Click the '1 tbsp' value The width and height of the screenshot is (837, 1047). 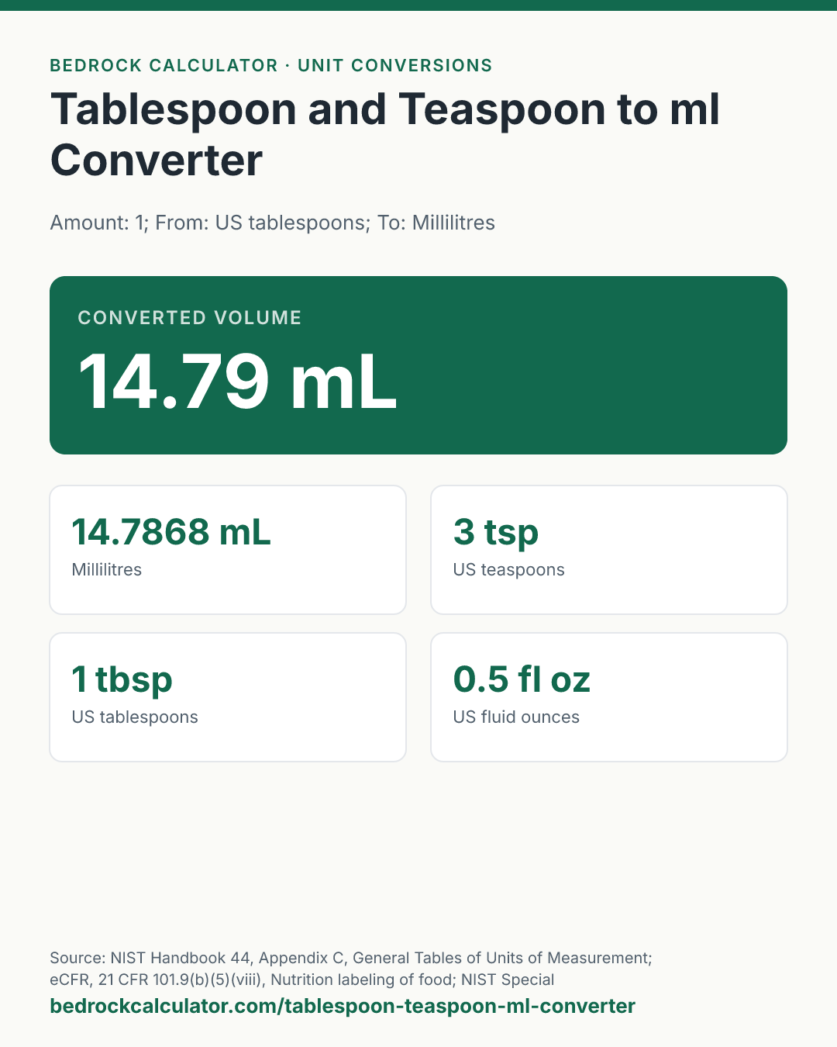click(x=122, y=680)
